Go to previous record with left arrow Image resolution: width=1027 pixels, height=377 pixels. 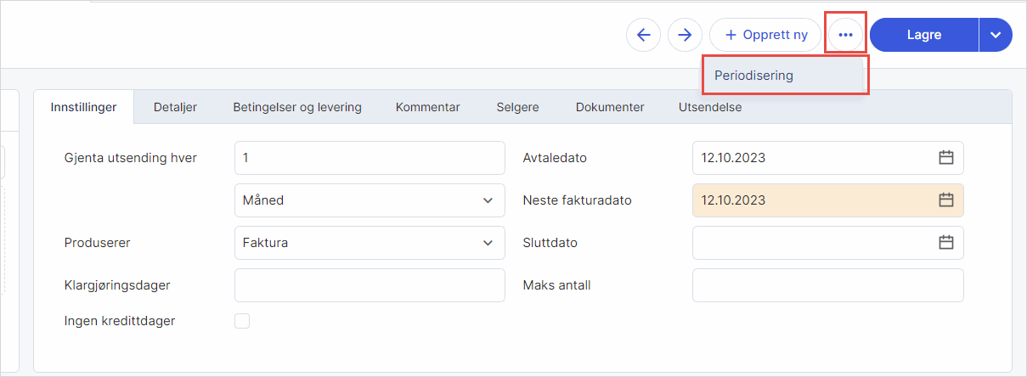[x=643, y=35]
